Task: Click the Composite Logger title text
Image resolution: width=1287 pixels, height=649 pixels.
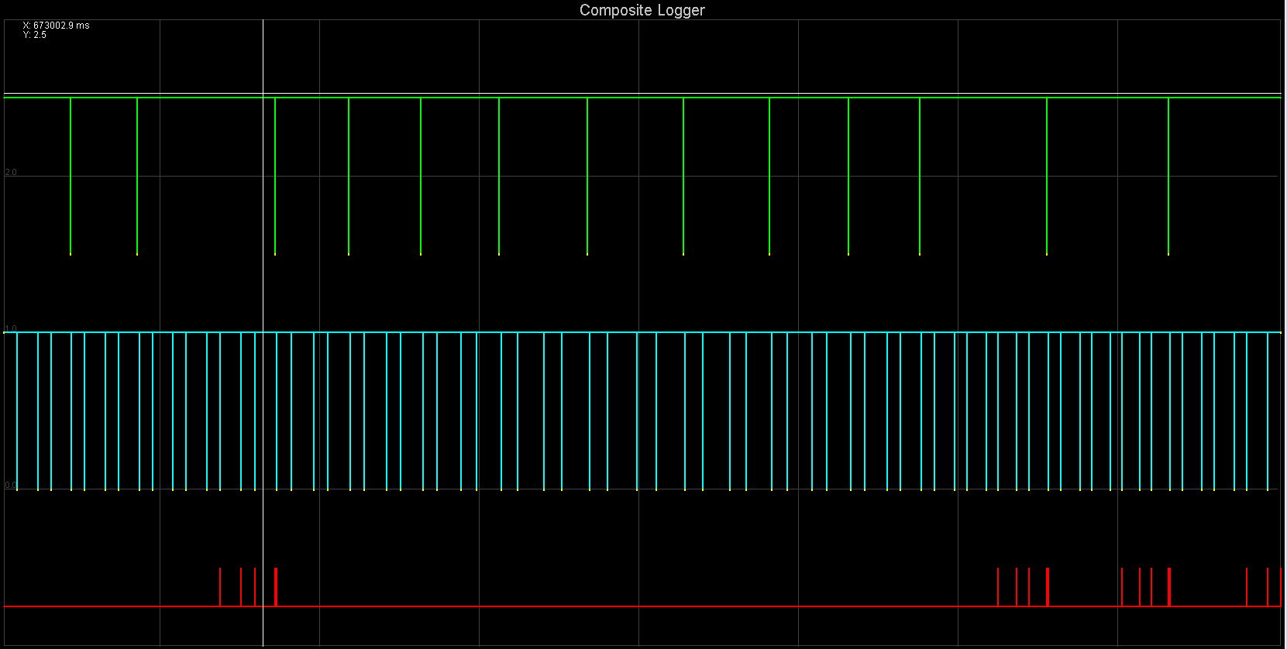Action: 642,10
